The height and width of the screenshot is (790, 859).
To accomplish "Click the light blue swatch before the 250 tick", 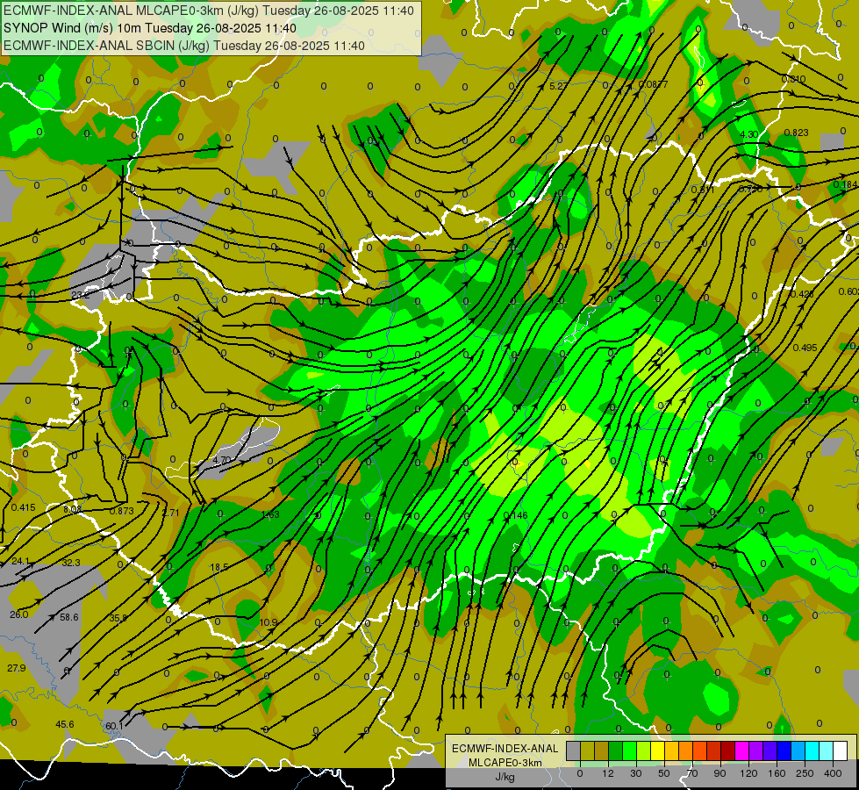I will click(x=798, y=750).
